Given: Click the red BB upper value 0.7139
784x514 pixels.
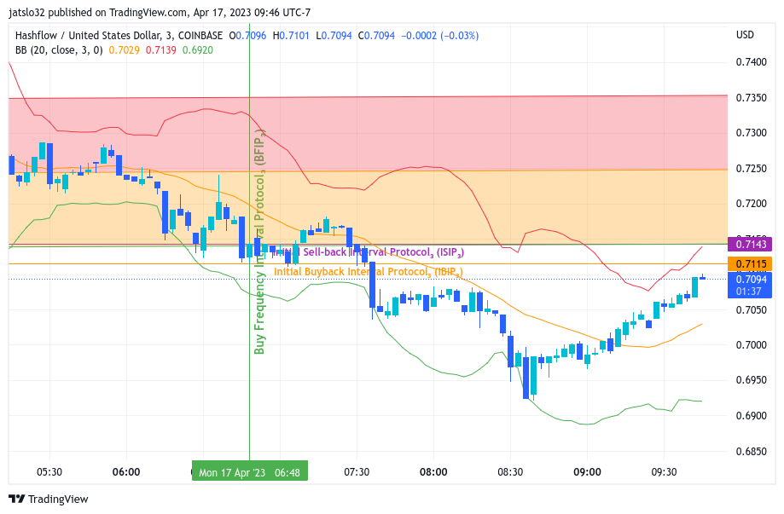Looking at the screenshot, I should tap(161, 50).
